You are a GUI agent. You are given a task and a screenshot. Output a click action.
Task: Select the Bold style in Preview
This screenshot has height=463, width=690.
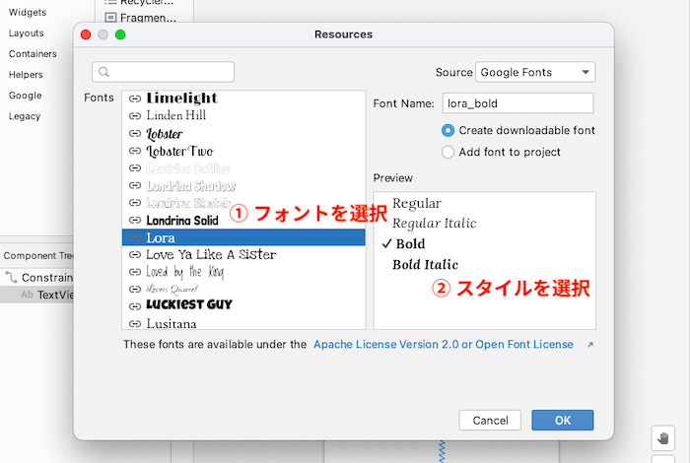pos(410,243)
